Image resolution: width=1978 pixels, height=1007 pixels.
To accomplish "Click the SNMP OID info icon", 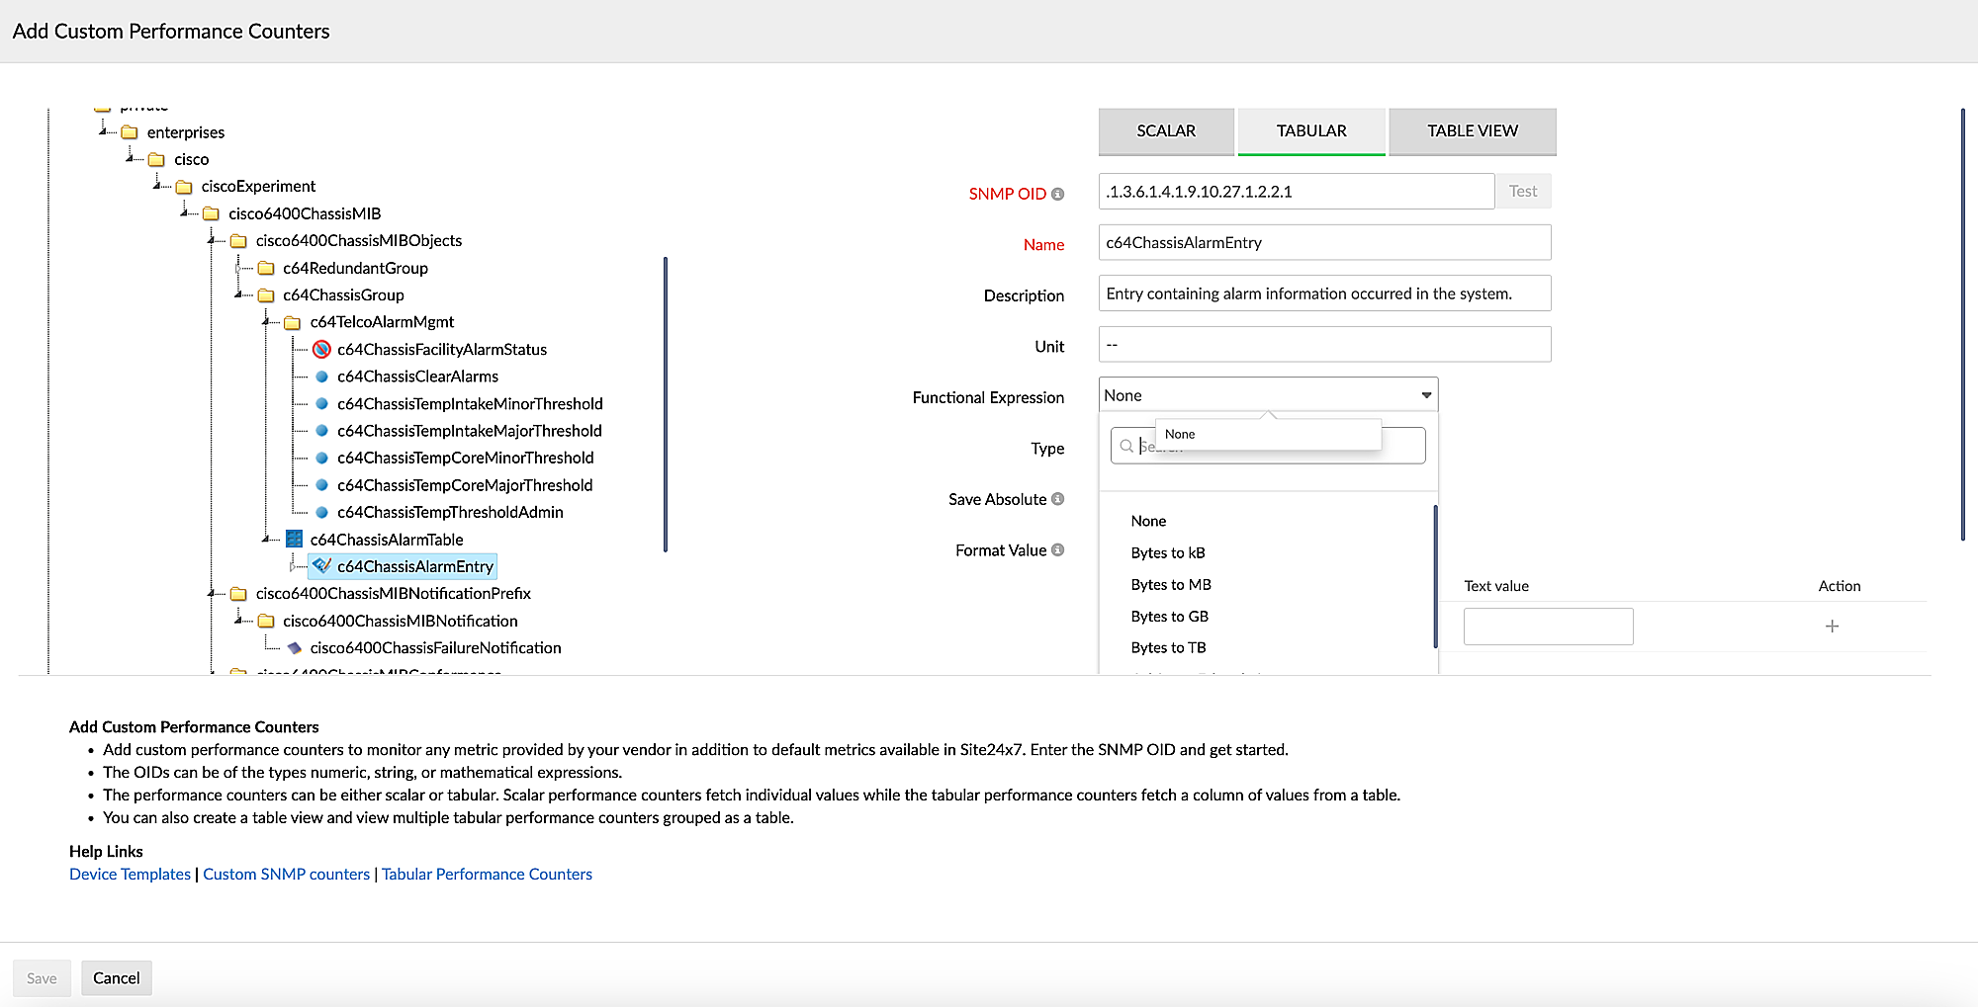I will pos(1057,194).
